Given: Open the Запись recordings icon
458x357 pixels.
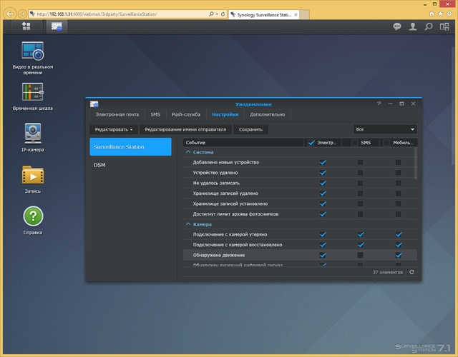Looking at the screenshot, I should coord(33,175).
